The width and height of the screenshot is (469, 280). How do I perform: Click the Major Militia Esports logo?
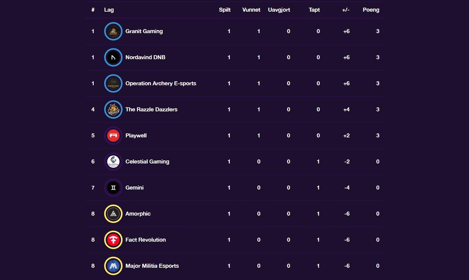click(x=113, y=265)
